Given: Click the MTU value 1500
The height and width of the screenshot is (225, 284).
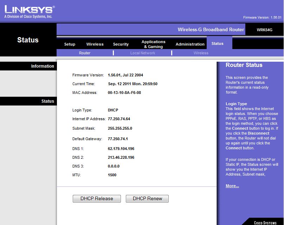Looking at the screenshot, I should coord(112,175).
